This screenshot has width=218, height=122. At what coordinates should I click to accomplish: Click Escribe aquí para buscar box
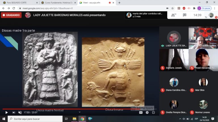click(35, 119)
